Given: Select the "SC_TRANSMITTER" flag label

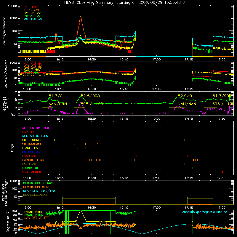Looking at the screenshot, I should coord(34,144).
